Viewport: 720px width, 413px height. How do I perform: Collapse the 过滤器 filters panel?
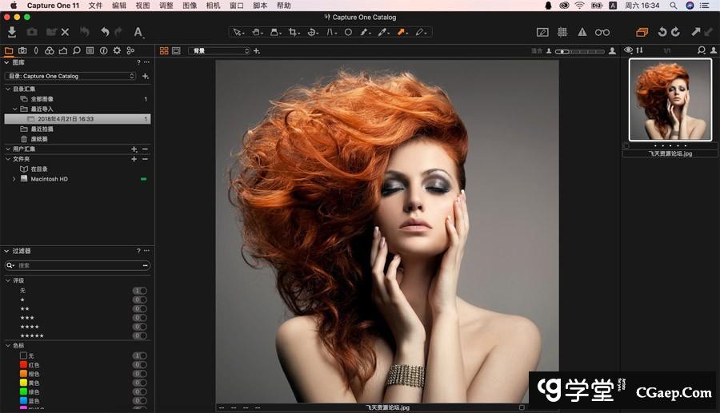(x=6, y=251)
